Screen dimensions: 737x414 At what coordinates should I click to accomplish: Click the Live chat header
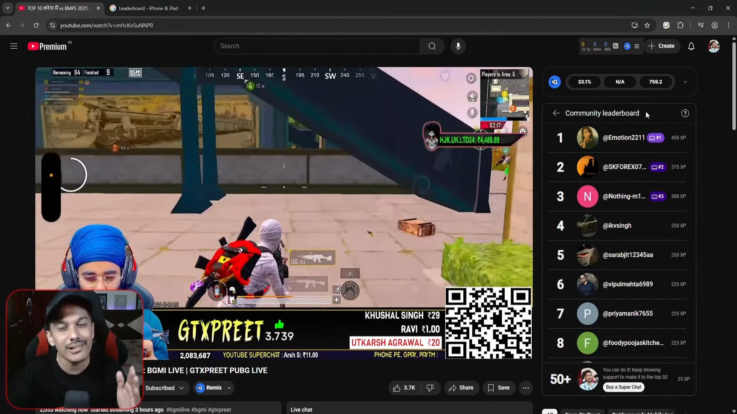(x=301, y=410)
